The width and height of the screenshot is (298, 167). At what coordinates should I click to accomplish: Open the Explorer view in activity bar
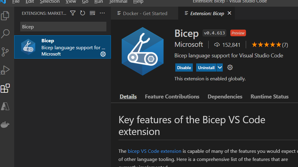click(5, 15)
